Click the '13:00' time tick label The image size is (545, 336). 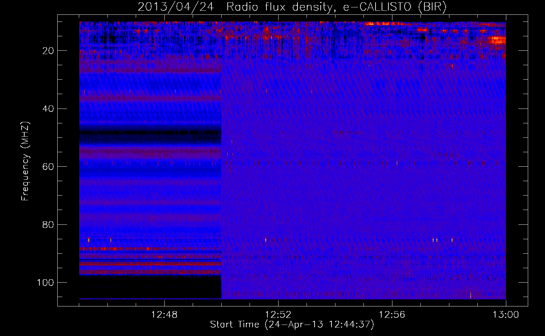tap(506, 315)
